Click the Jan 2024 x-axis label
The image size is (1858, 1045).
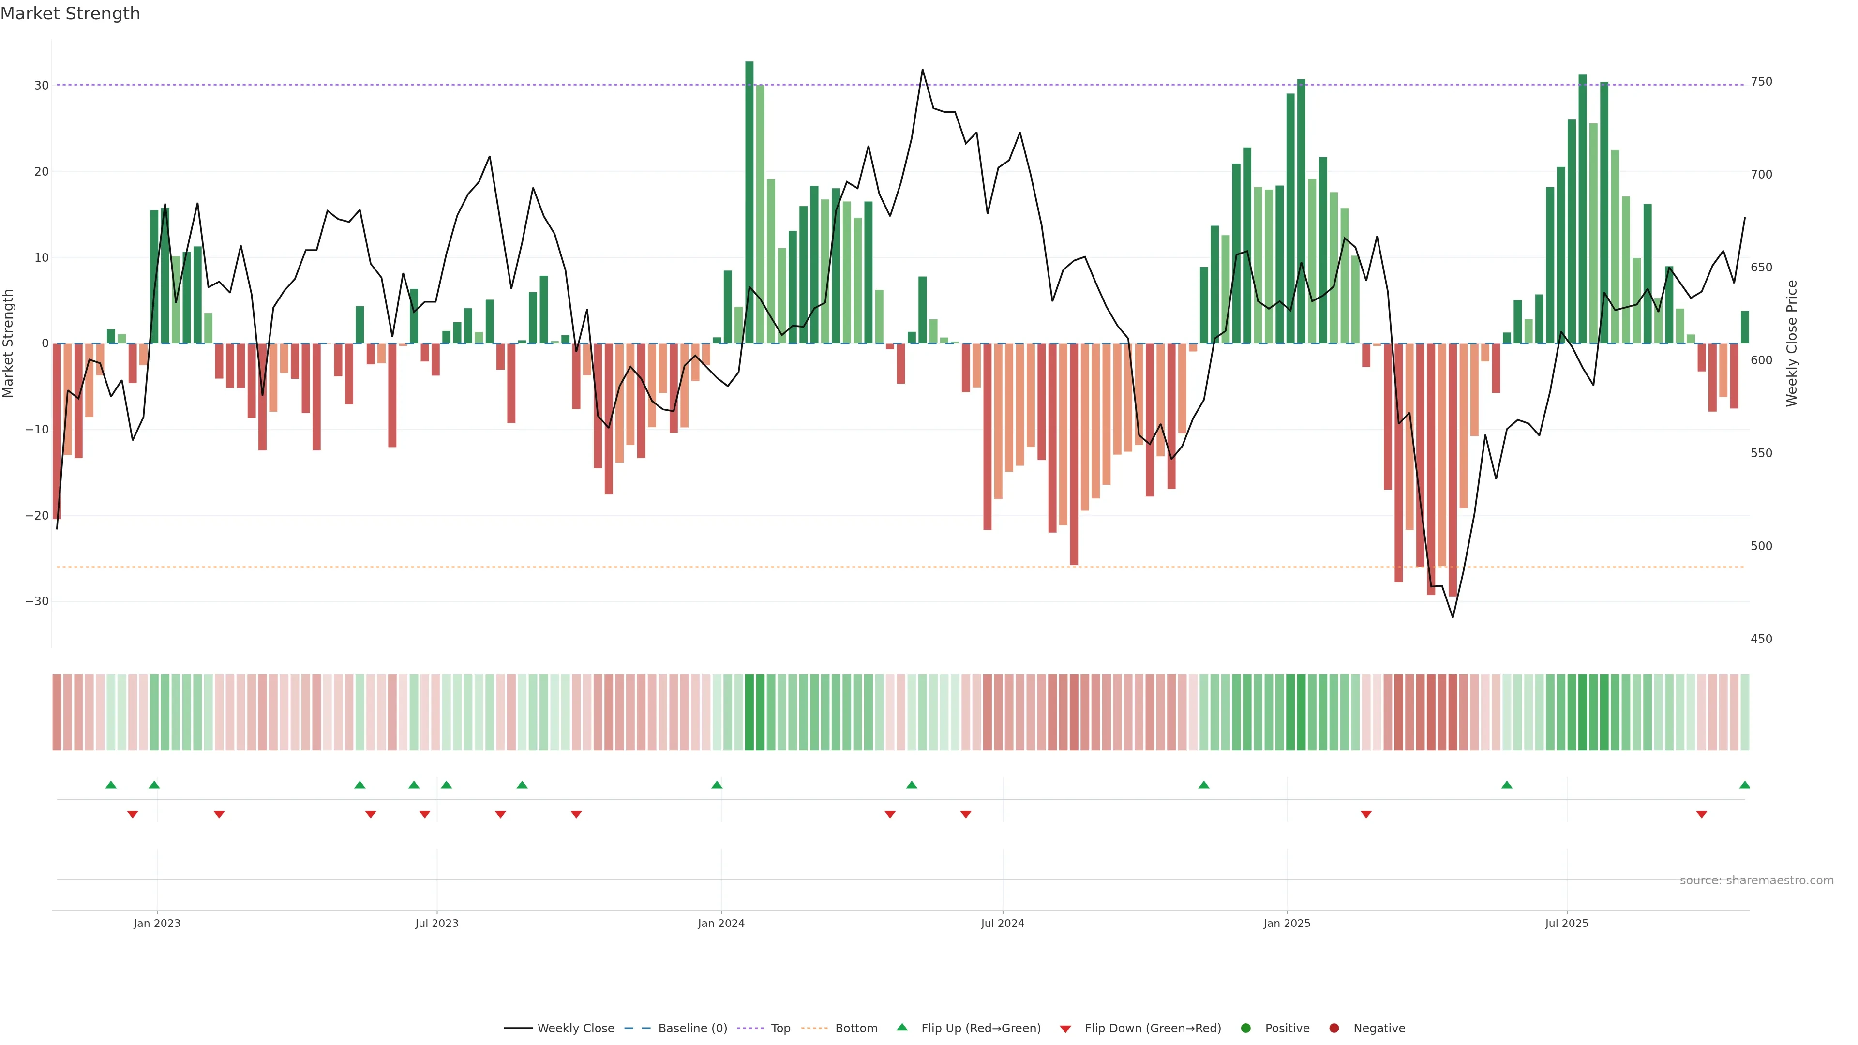click(x=720, y=923)
